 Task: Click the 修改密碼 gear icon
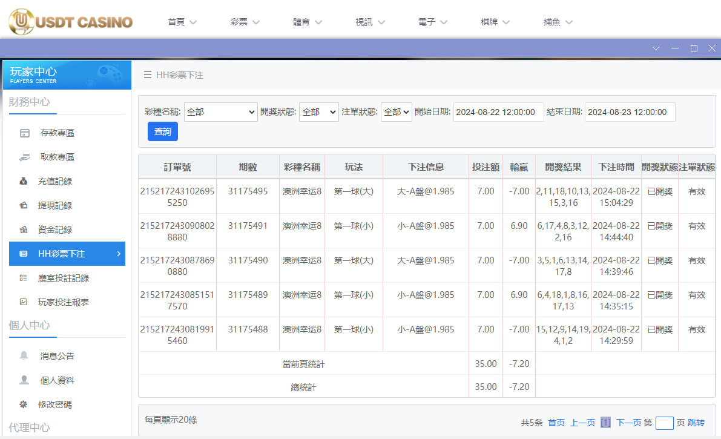click(24, 404)
